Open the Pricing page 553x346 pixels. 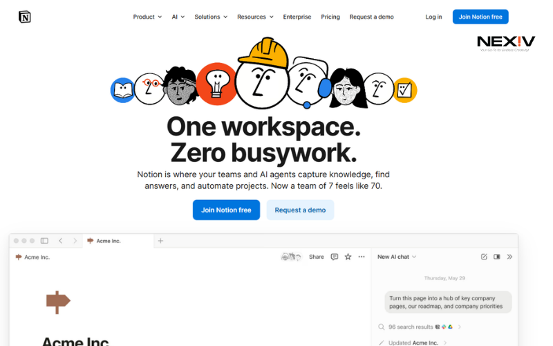click(330, 17)
